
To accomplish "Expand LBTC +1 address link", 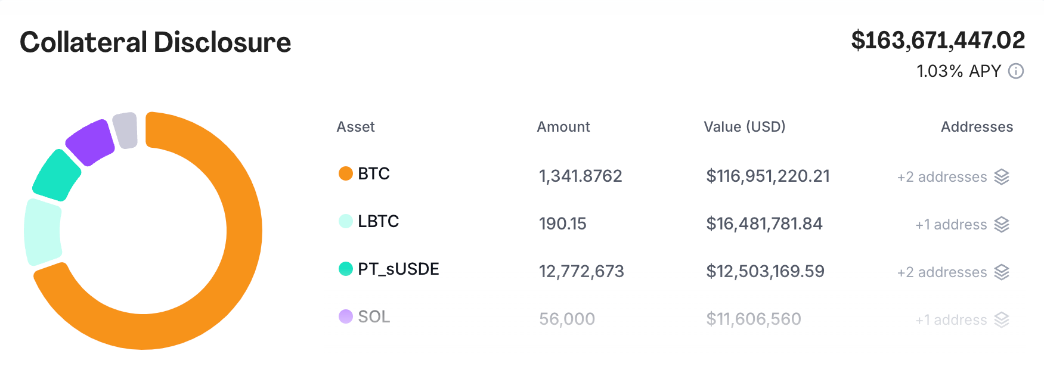I will click(951, 225).
